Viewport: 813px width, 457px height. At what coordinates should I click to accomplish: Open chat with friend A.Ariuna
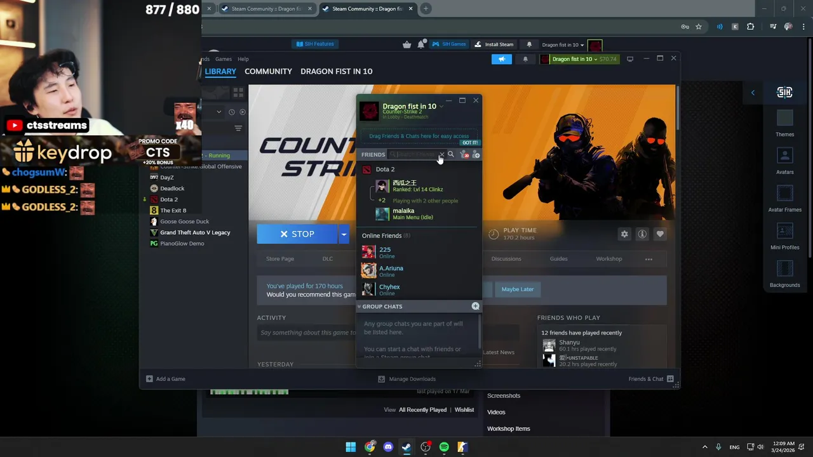click(x=391, y=271)
